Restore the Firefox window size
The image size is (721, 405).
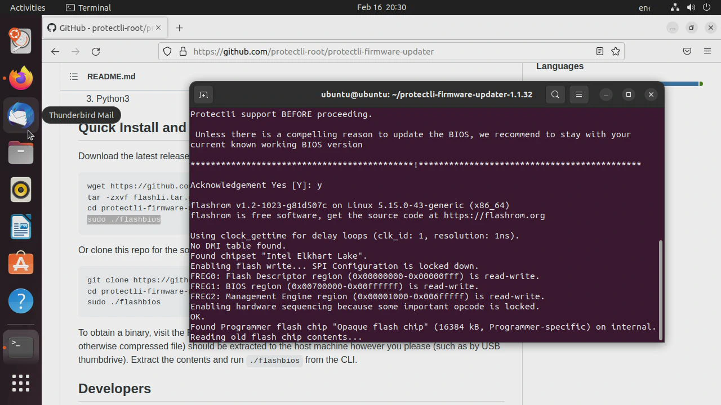point(692,28)
